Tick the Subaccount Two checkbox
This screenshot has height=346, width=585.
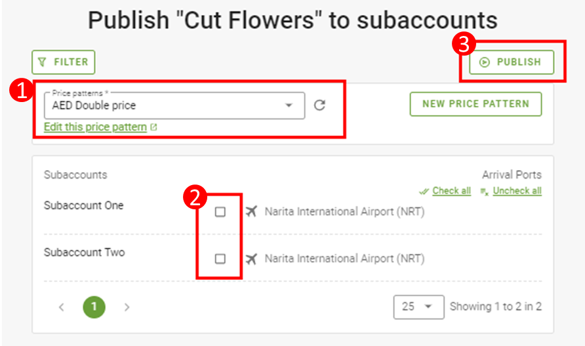point(220,258)
